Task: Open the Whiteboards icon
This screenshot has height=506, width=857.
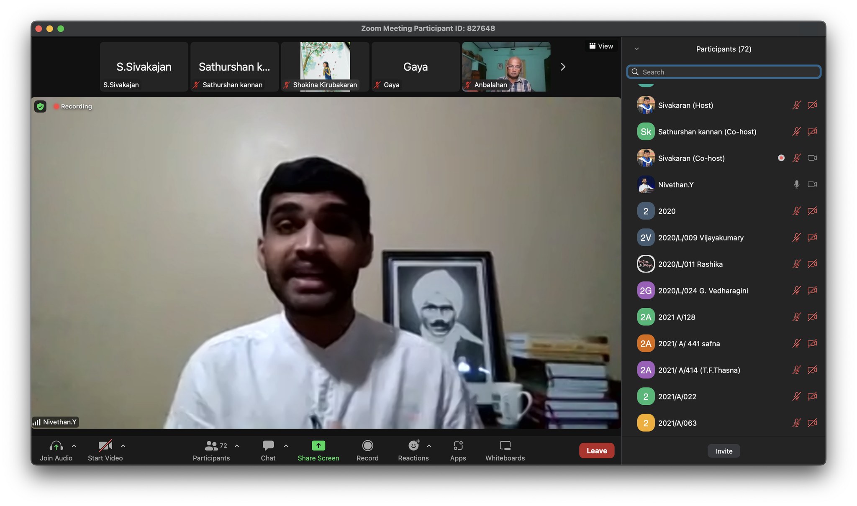Action: click(505, 446)
